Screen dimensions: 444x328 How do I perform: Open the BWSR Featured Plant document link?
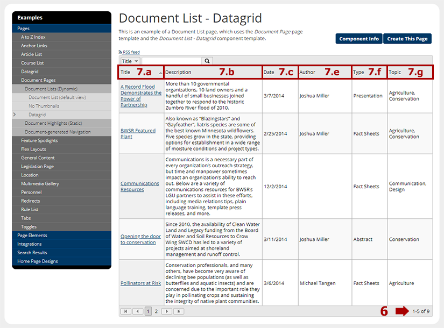[x=138, y=133]
